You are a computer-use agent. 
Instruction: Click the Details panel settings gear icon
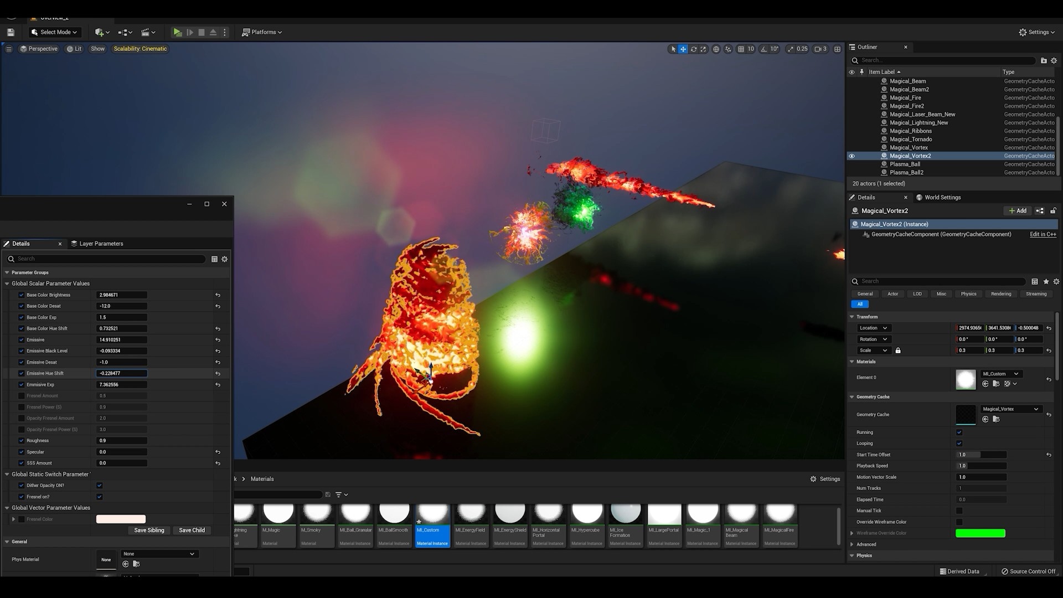[224, 259]
